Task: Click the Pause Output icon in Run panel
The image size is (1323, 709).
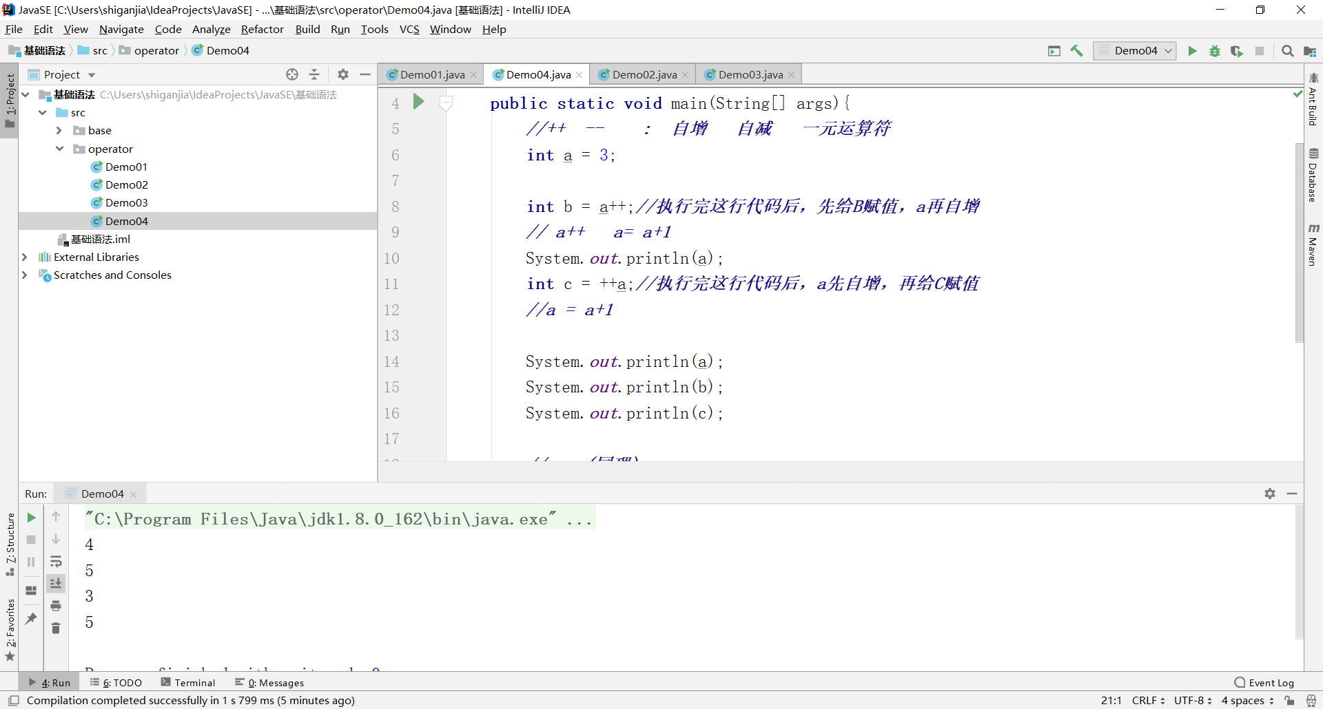Action: click(x=31, y=562)
